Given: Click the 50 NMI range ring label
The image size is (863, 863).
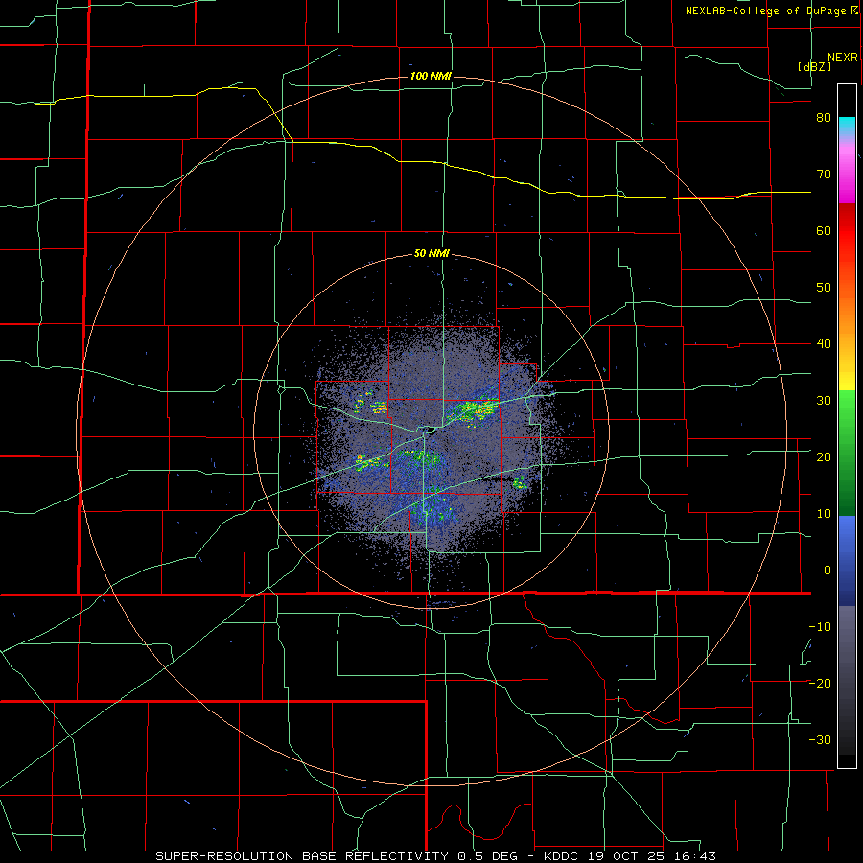Looking at the screenshot, I should point(431,254).
